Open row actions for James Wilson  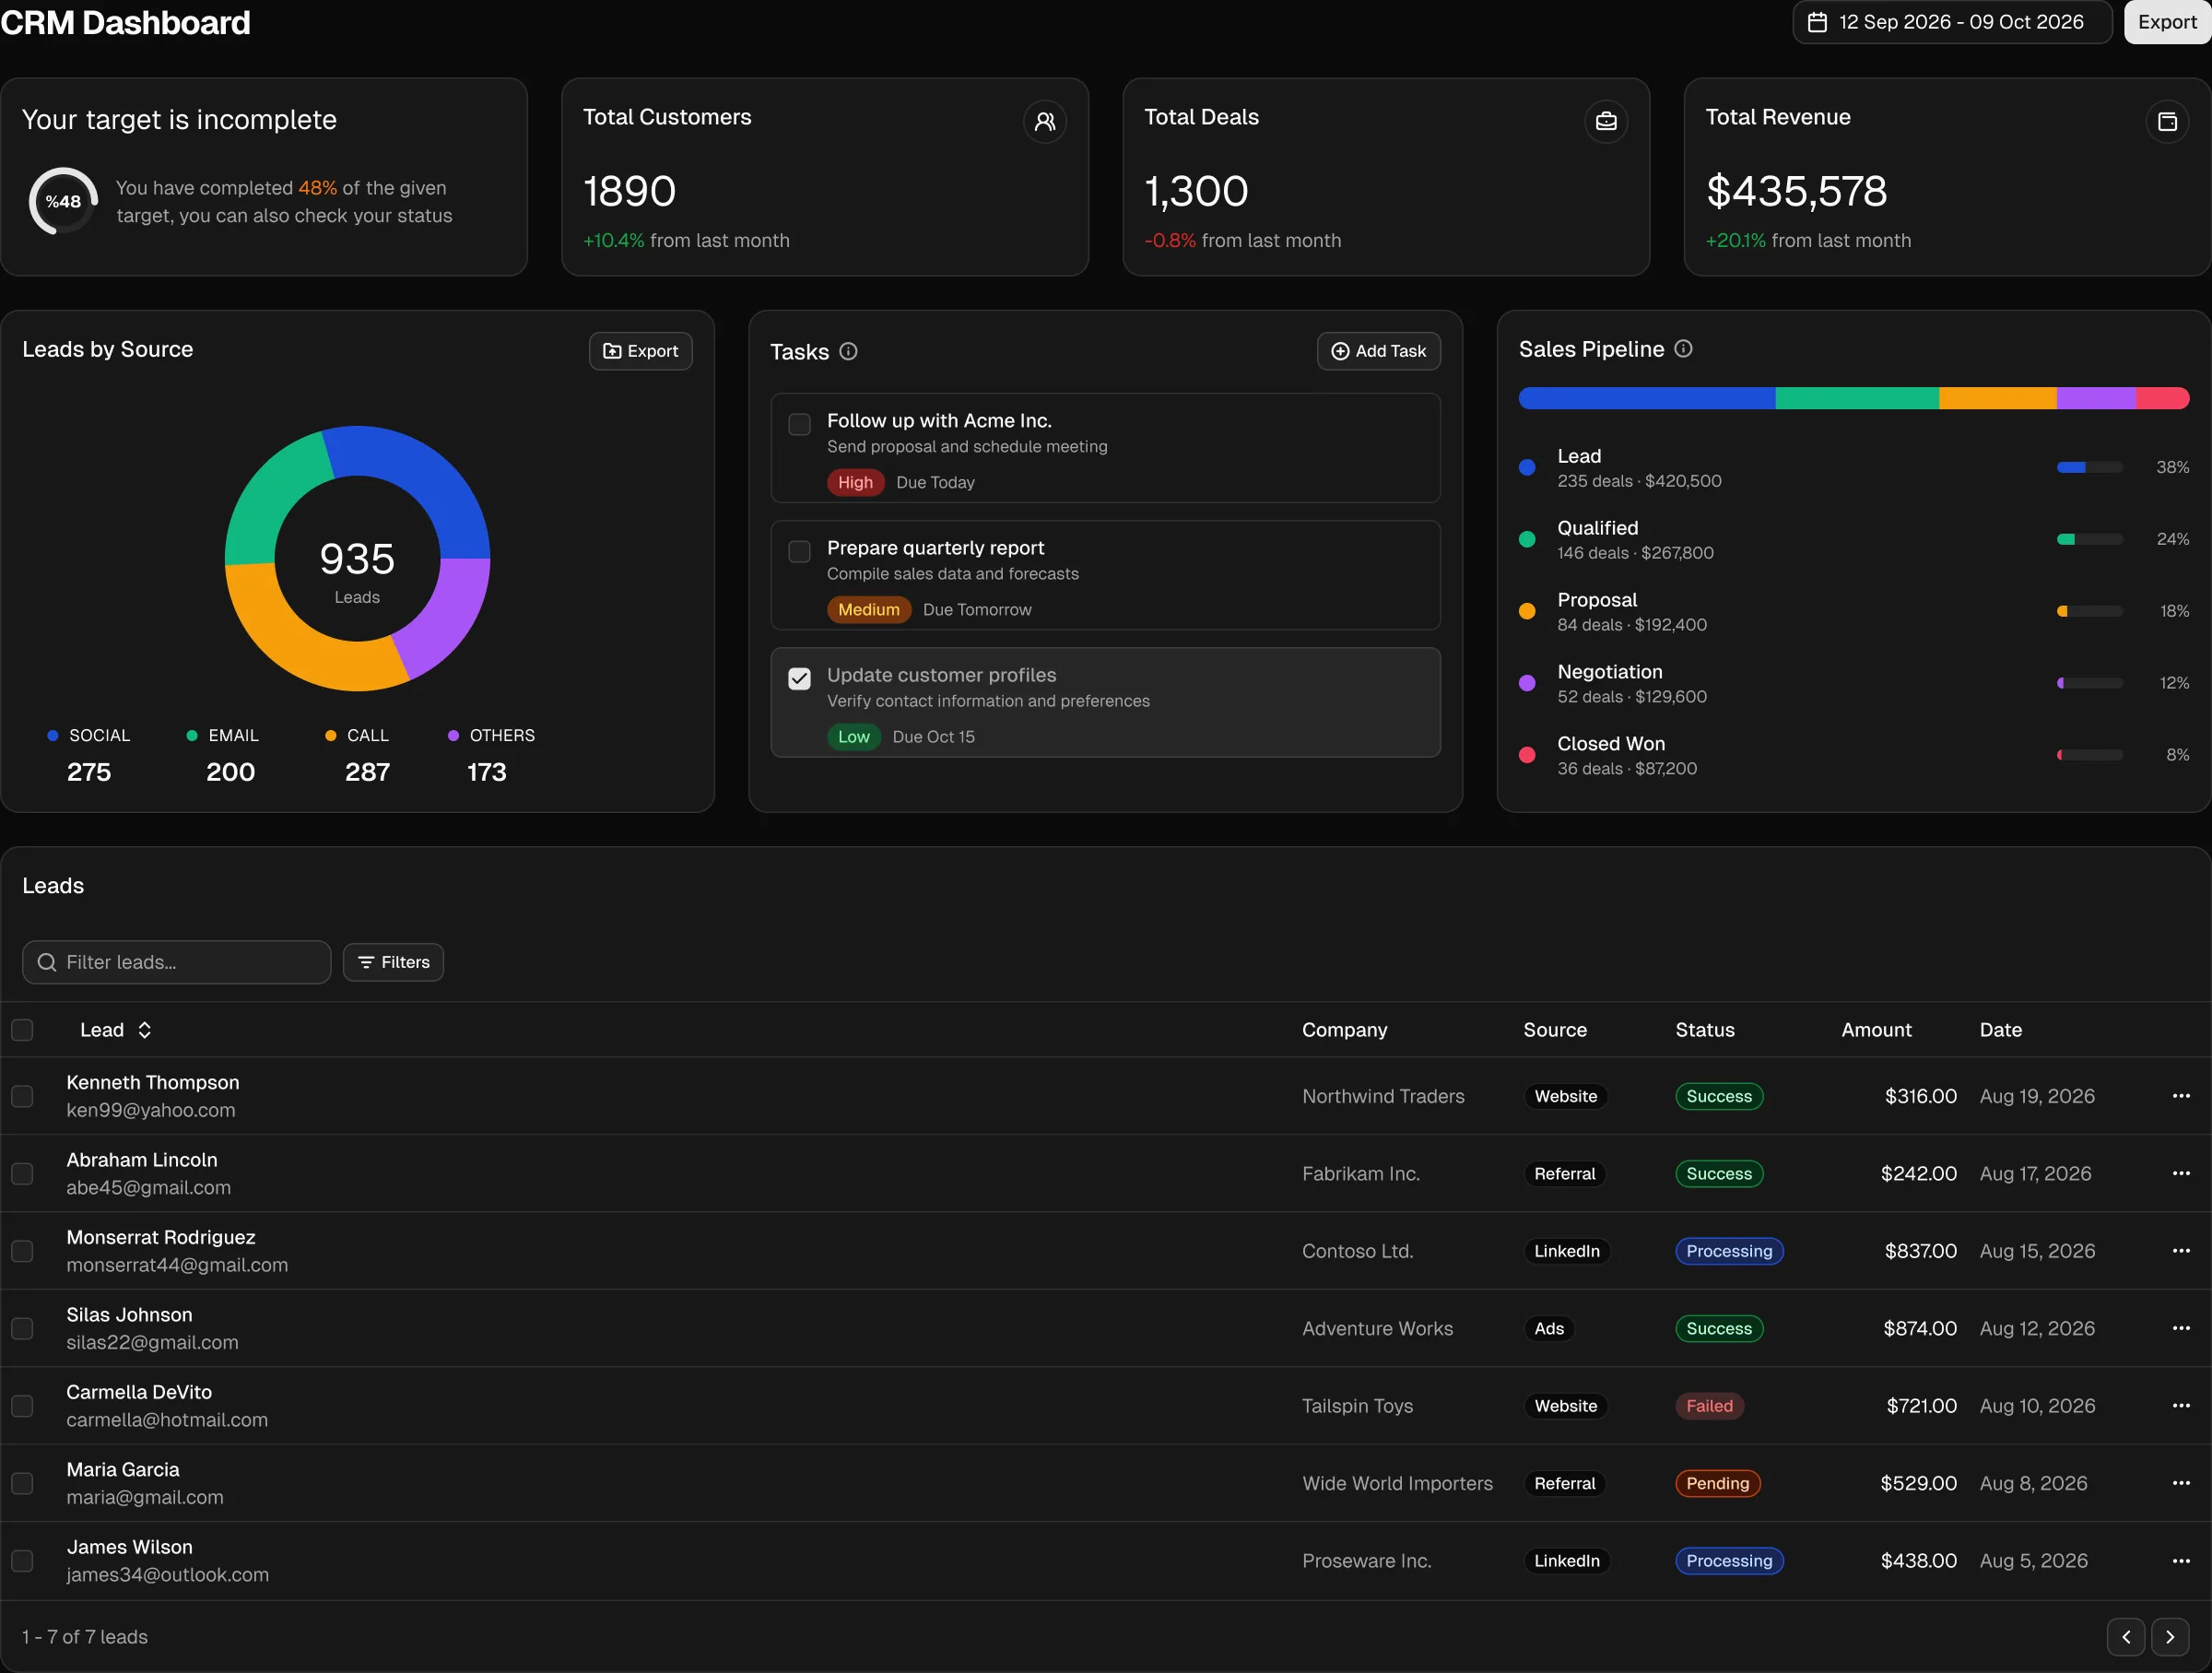(x=2181, y=1560)
